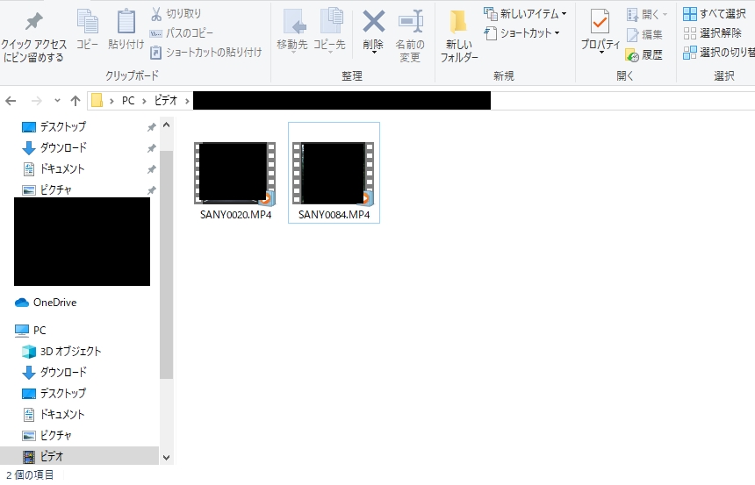Select ドキュメント in Quick Access
This screenshot has height=485, width=755.
[61, 169]
